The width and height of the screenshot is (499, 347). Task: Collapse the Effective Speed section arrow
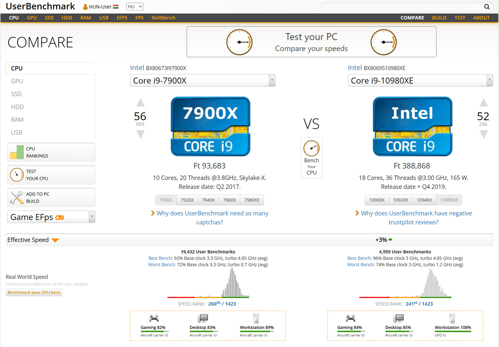55,240
